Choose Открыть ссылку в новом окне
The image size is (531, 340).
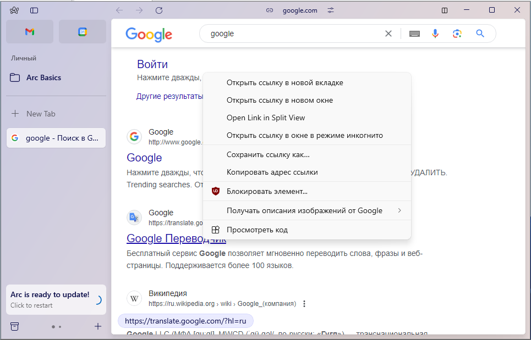pyautogui.click(x=307, y=101)
